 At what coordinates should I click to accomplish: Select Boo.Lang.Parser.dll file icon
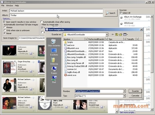pos(66,63)
